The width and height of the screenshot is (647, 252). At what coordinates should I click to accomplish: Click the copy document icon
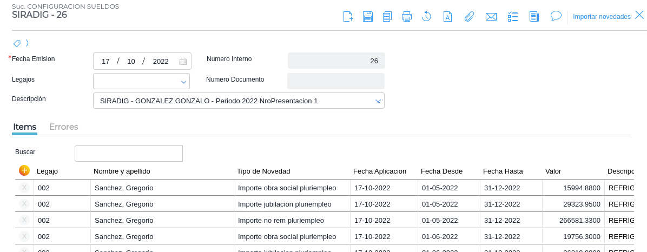[x=387, y=17]
